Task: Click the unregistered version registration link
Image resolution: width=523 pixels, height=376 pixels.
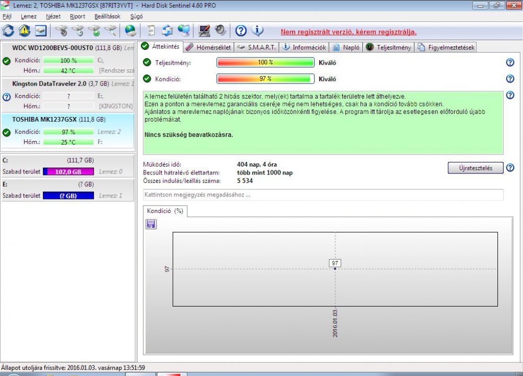Action: [x=348, y=32]
